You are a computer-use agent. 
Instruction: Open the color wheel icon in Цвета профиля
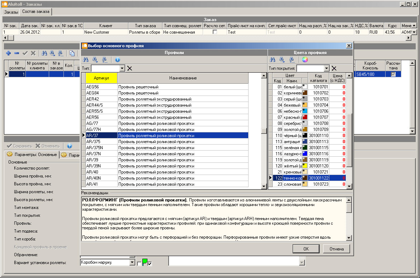305,60
